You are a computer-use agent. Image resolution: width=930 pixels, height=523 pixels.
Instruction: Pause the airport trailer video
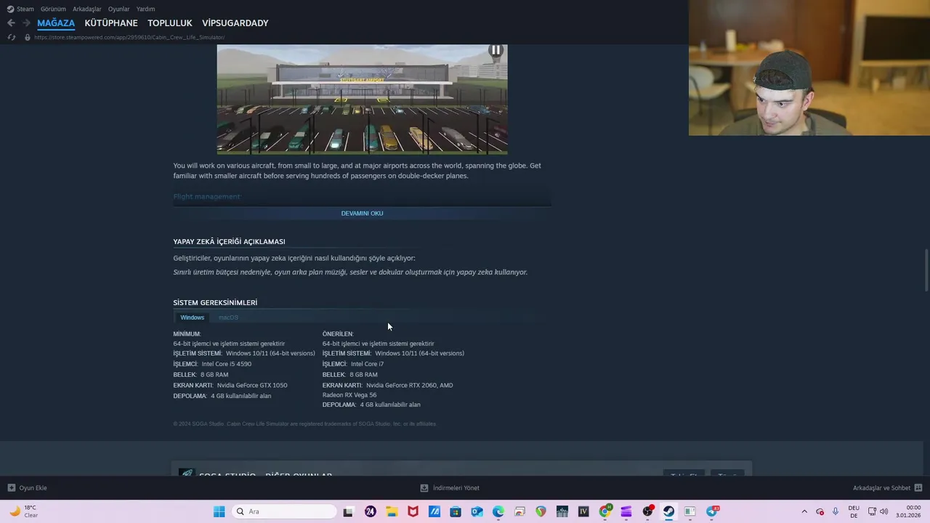(496, 51)
